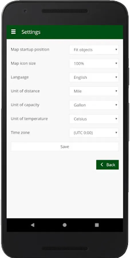Click the Time zone label
The image size is (130, 258).
[20, 132]
